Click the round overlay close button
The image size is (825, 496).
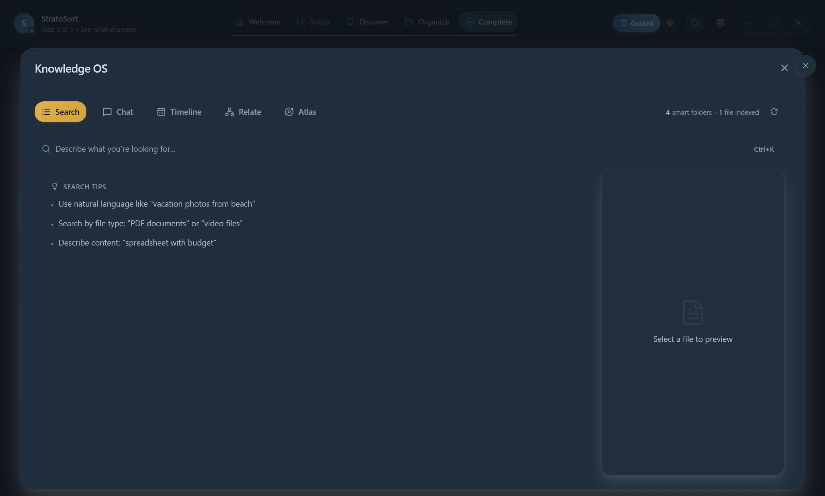805,65
